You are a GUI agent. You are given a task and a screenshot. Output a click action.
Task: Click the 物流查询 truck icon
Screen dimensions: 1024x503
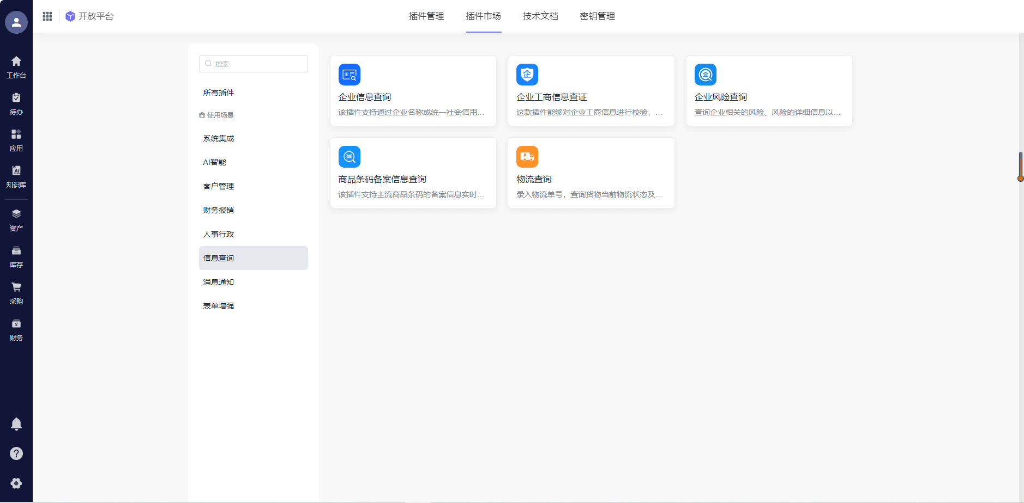pyautogui.click(x=527, y=157)
